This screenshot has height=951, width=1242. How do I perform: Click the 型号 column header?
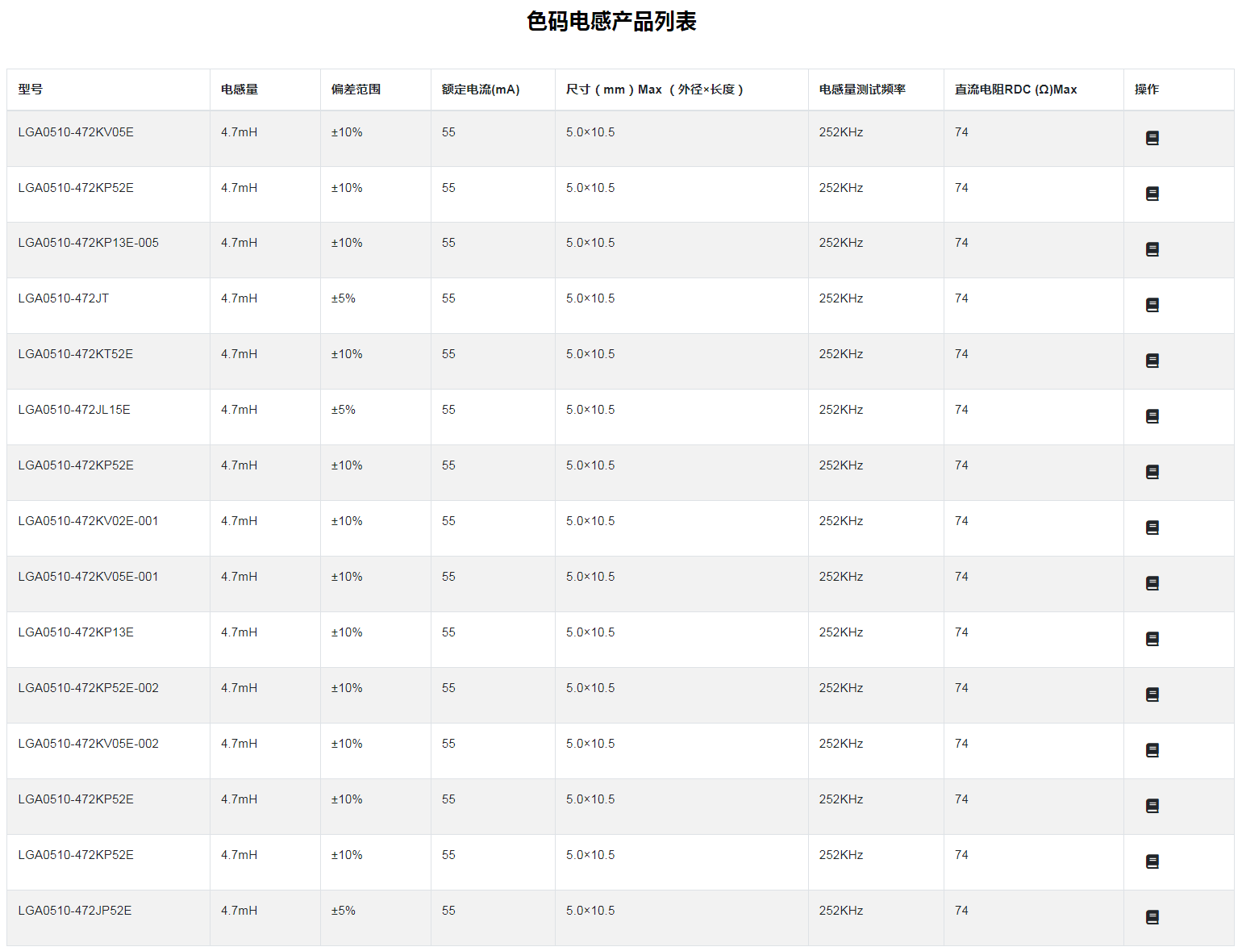31,90
